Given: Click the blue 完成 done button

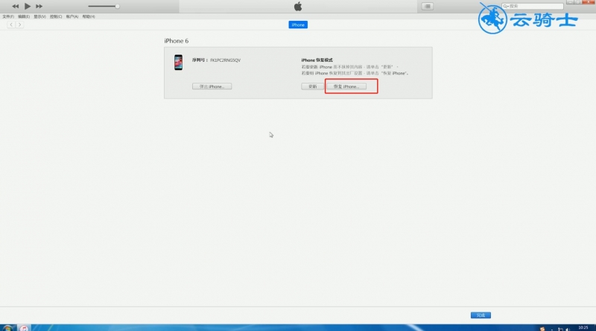Looking at the screenshot, I should point(481,315).
